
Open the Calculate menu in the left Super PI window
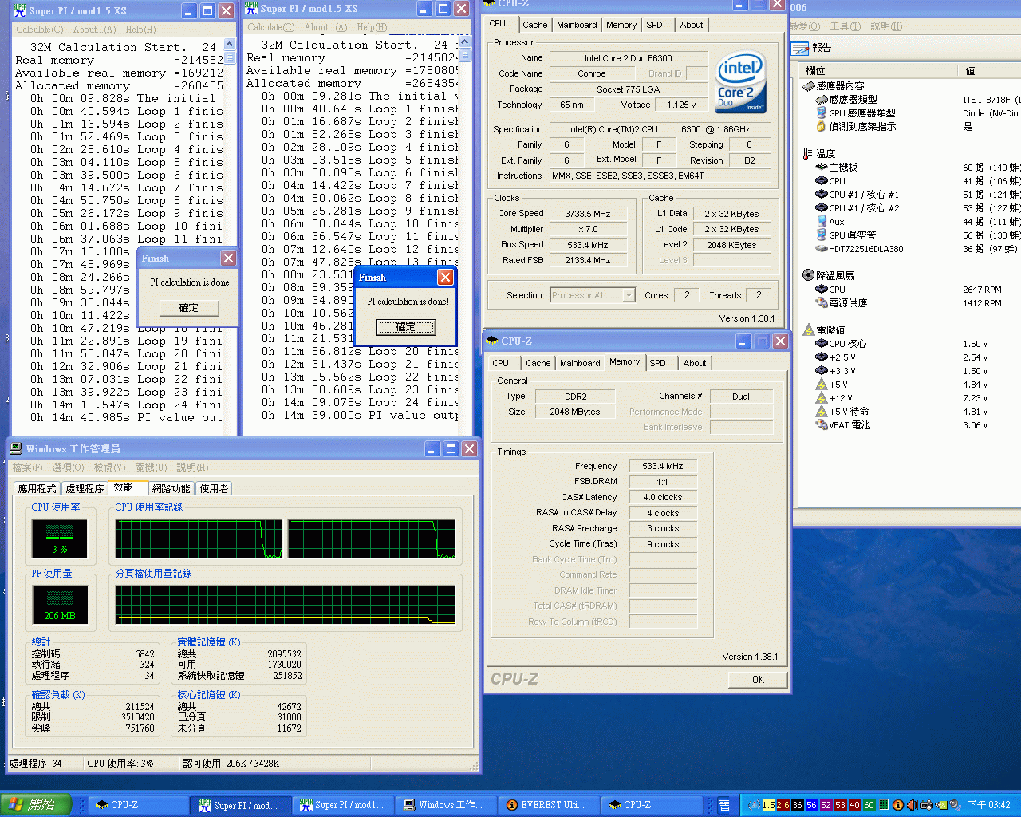pos(39,30)
